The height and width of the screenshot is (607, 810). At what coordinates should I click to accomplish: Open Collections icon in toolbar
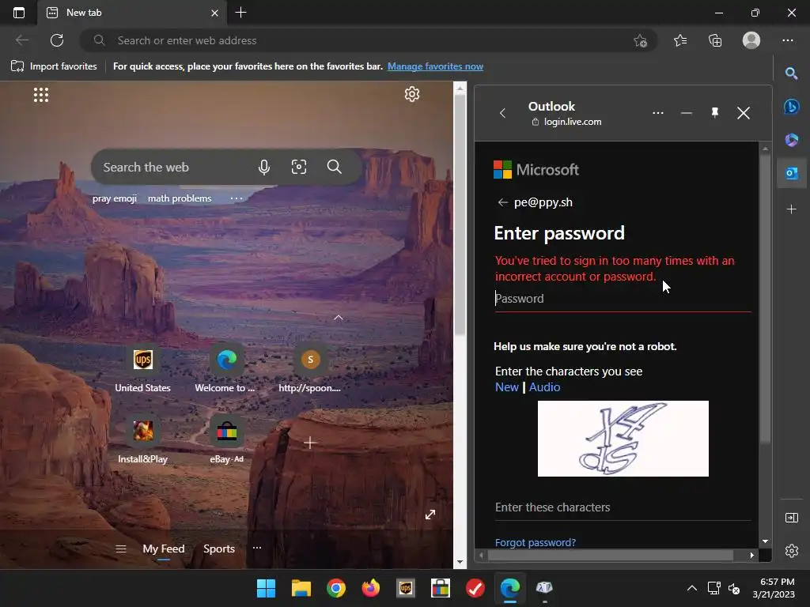(715, 40)
